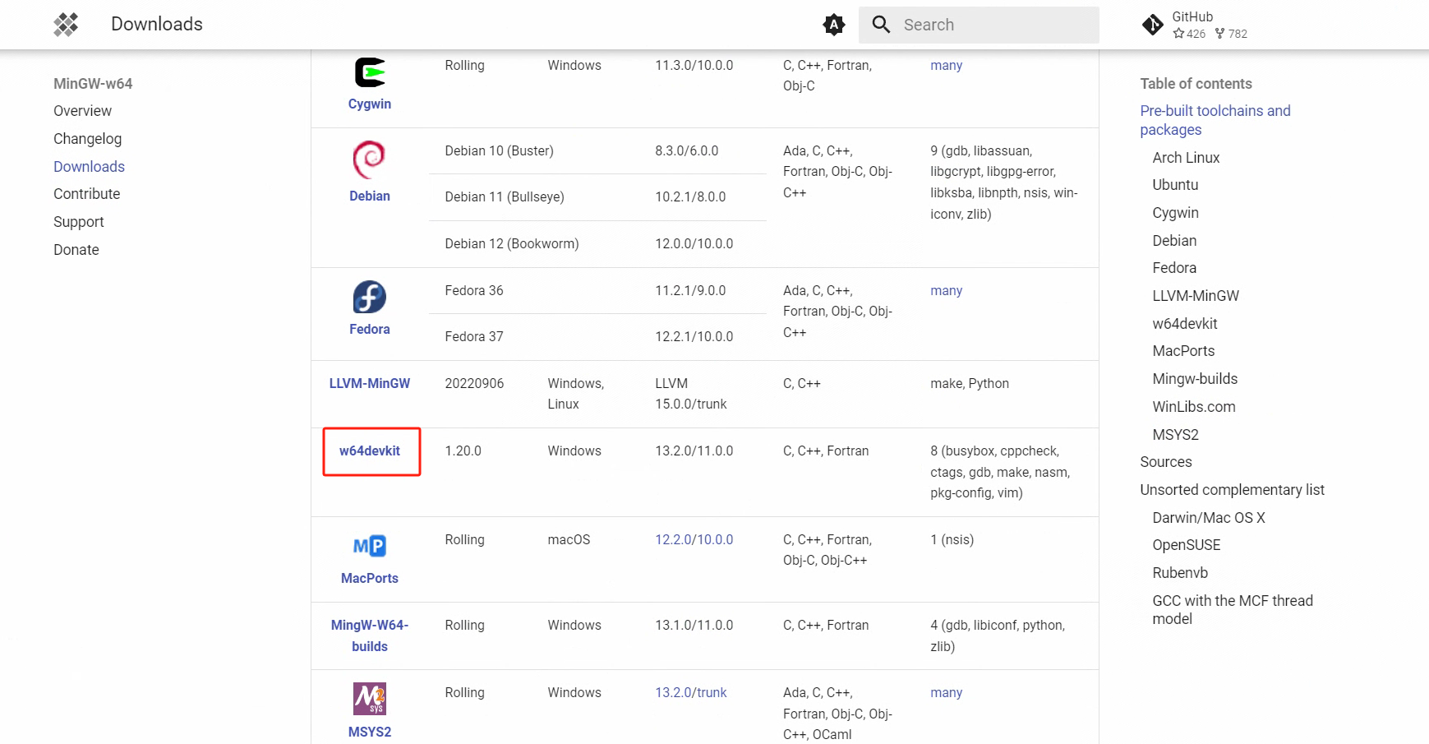1429x744 pixels.
Task: Click 'many' packages link in Fedora row
Action: pos(946,290)
